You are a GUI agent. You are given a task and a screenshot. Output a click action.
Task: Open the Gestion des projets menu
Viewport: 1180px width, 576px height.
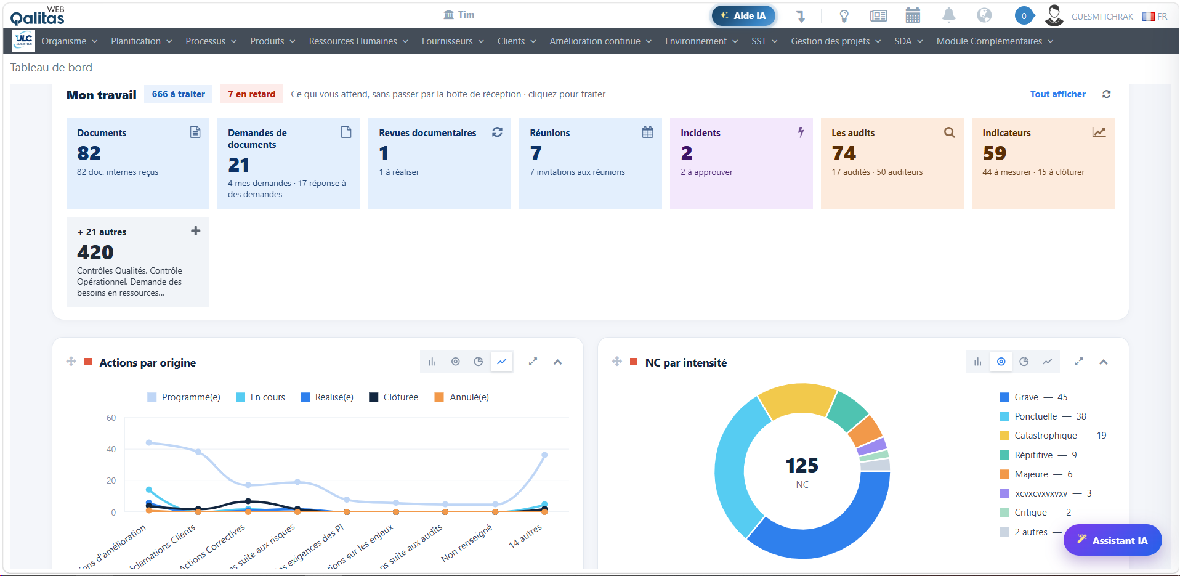tap(836, 41)
